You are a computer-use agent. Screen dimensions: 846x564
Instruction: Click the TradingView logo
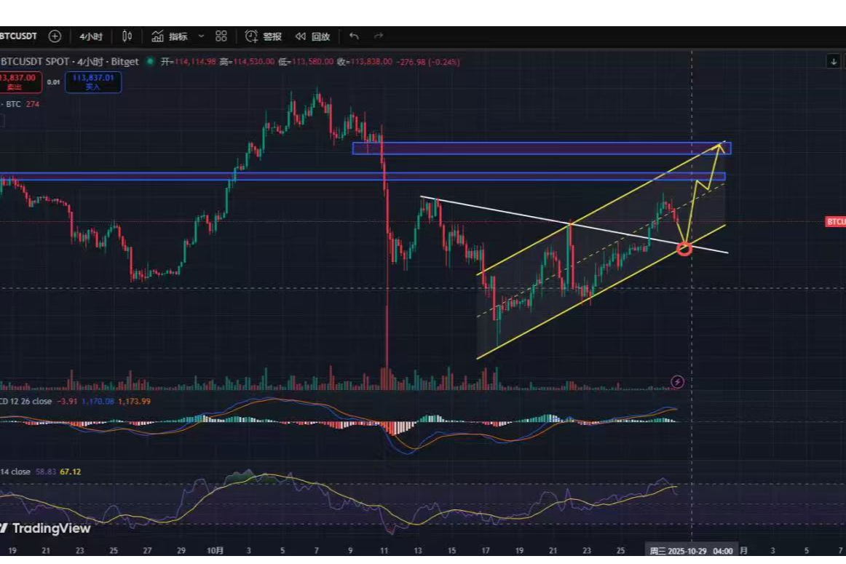[x=45, y=528]
